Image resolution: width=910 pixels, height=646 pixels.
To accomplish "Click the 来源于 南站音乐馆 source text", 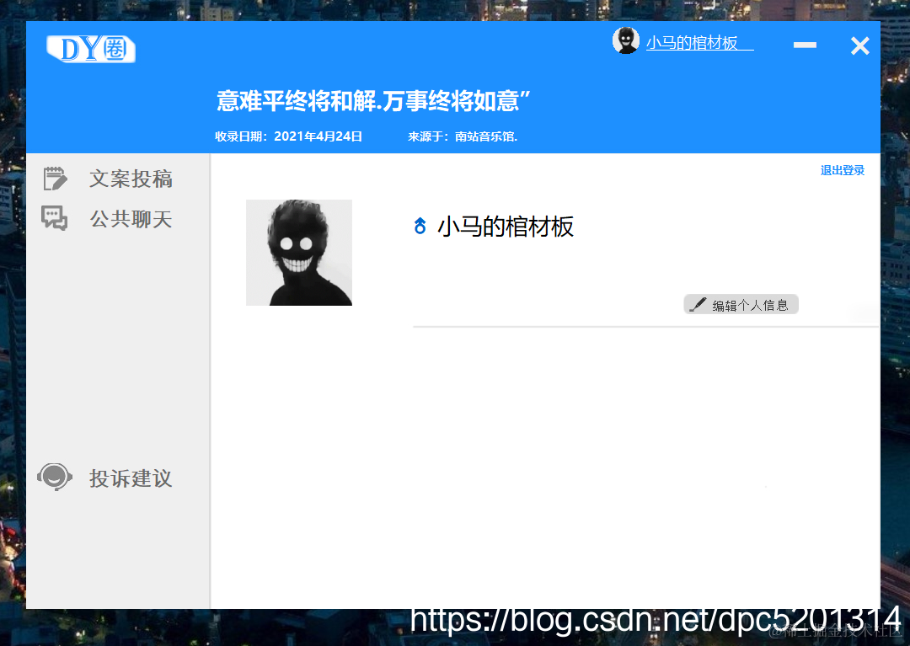I will coord(463,136).
